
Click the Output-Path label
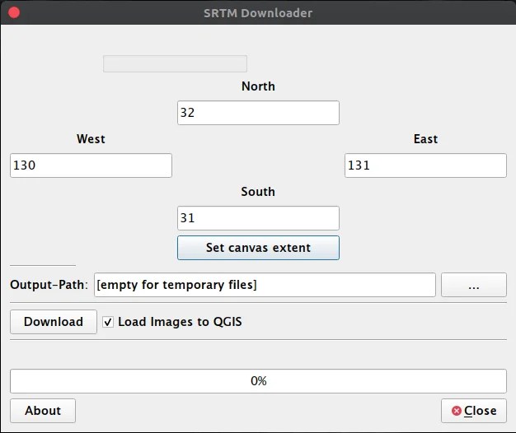(49, 285)
